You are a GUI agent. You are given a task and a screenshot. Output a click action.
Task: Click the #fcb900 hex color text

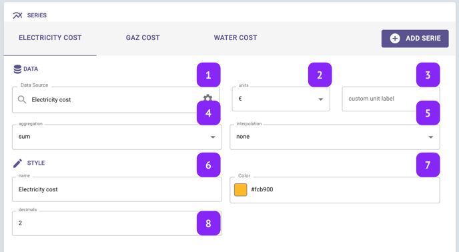(x=262, y=189)
